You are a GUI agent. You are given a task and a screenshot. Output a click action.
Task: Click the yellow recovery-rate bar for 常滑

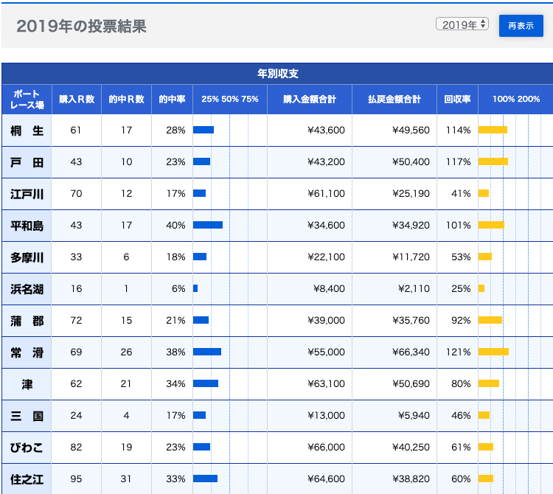(493, 352)
